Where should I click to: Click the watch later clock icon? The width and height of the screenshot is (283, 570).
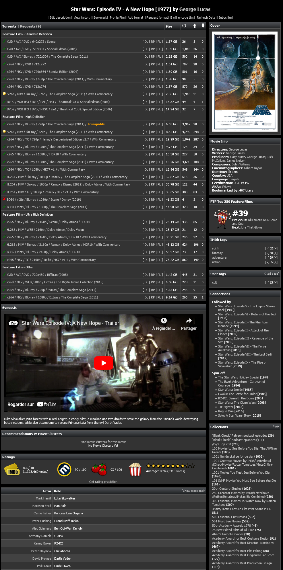[164, 321]
